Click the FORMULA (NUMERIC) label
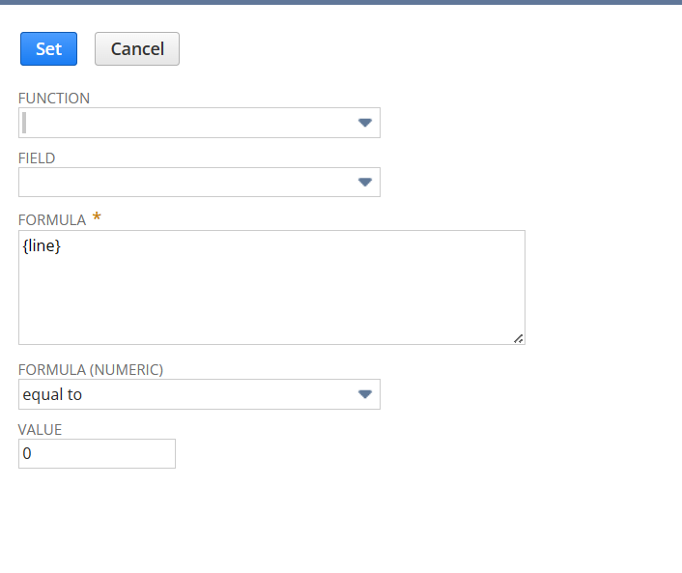This screenshot has width=682, height=573. [x=91, y=369]
